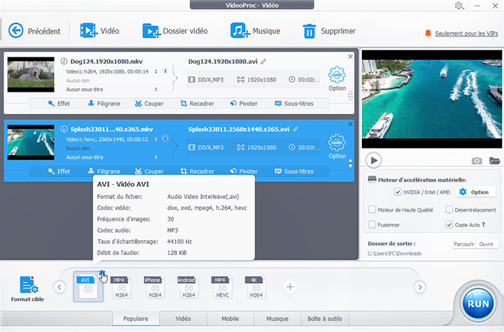Remove the Dog124 video with its X
This screenshot has width=504, height=332.
click(351, 56)
